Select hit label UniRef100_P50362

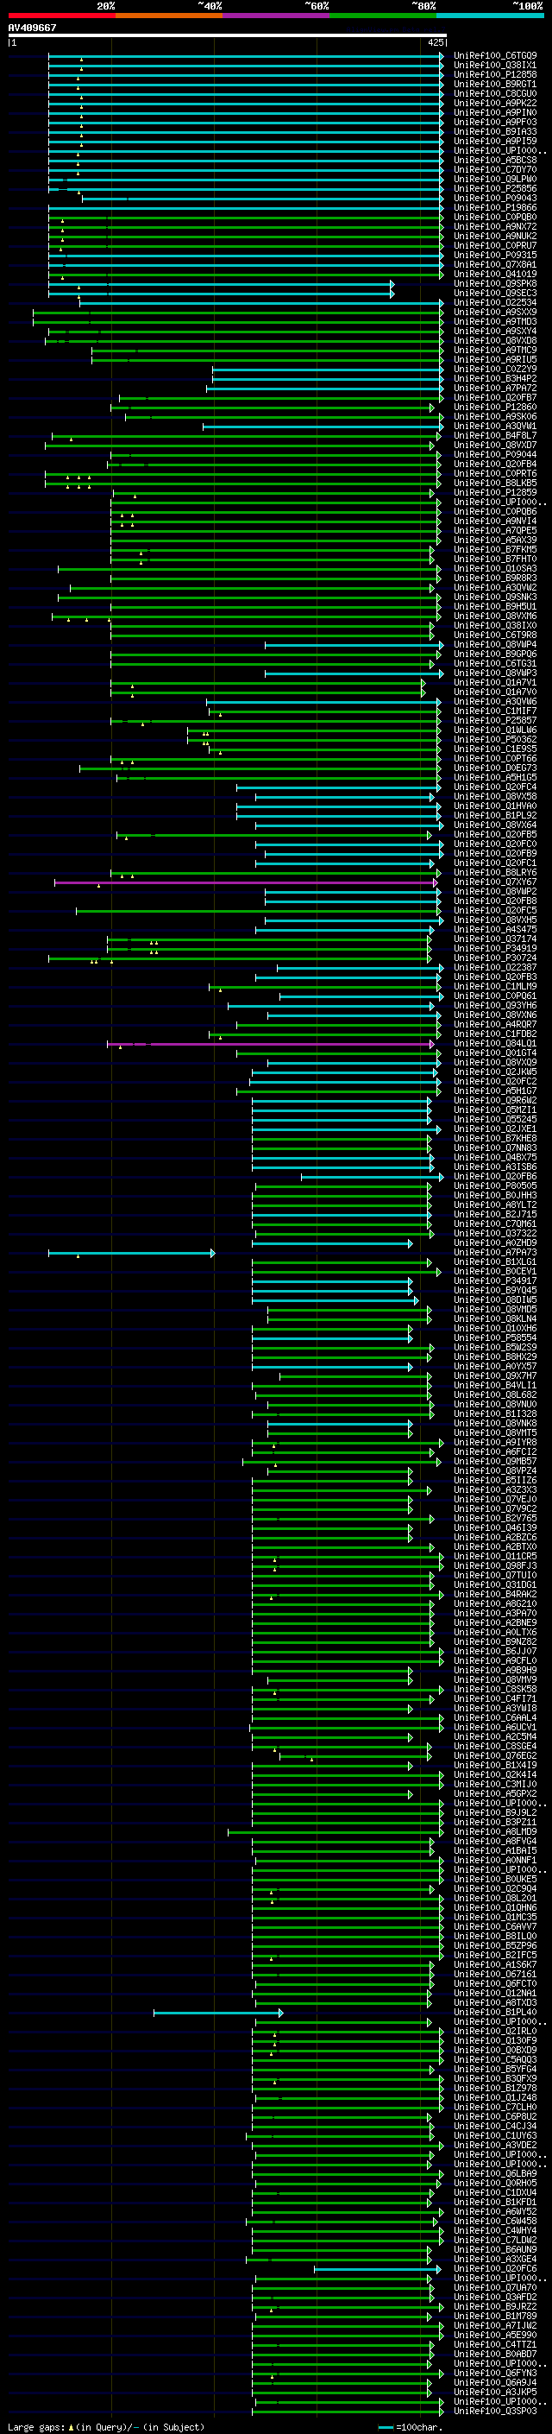(495, 740)
